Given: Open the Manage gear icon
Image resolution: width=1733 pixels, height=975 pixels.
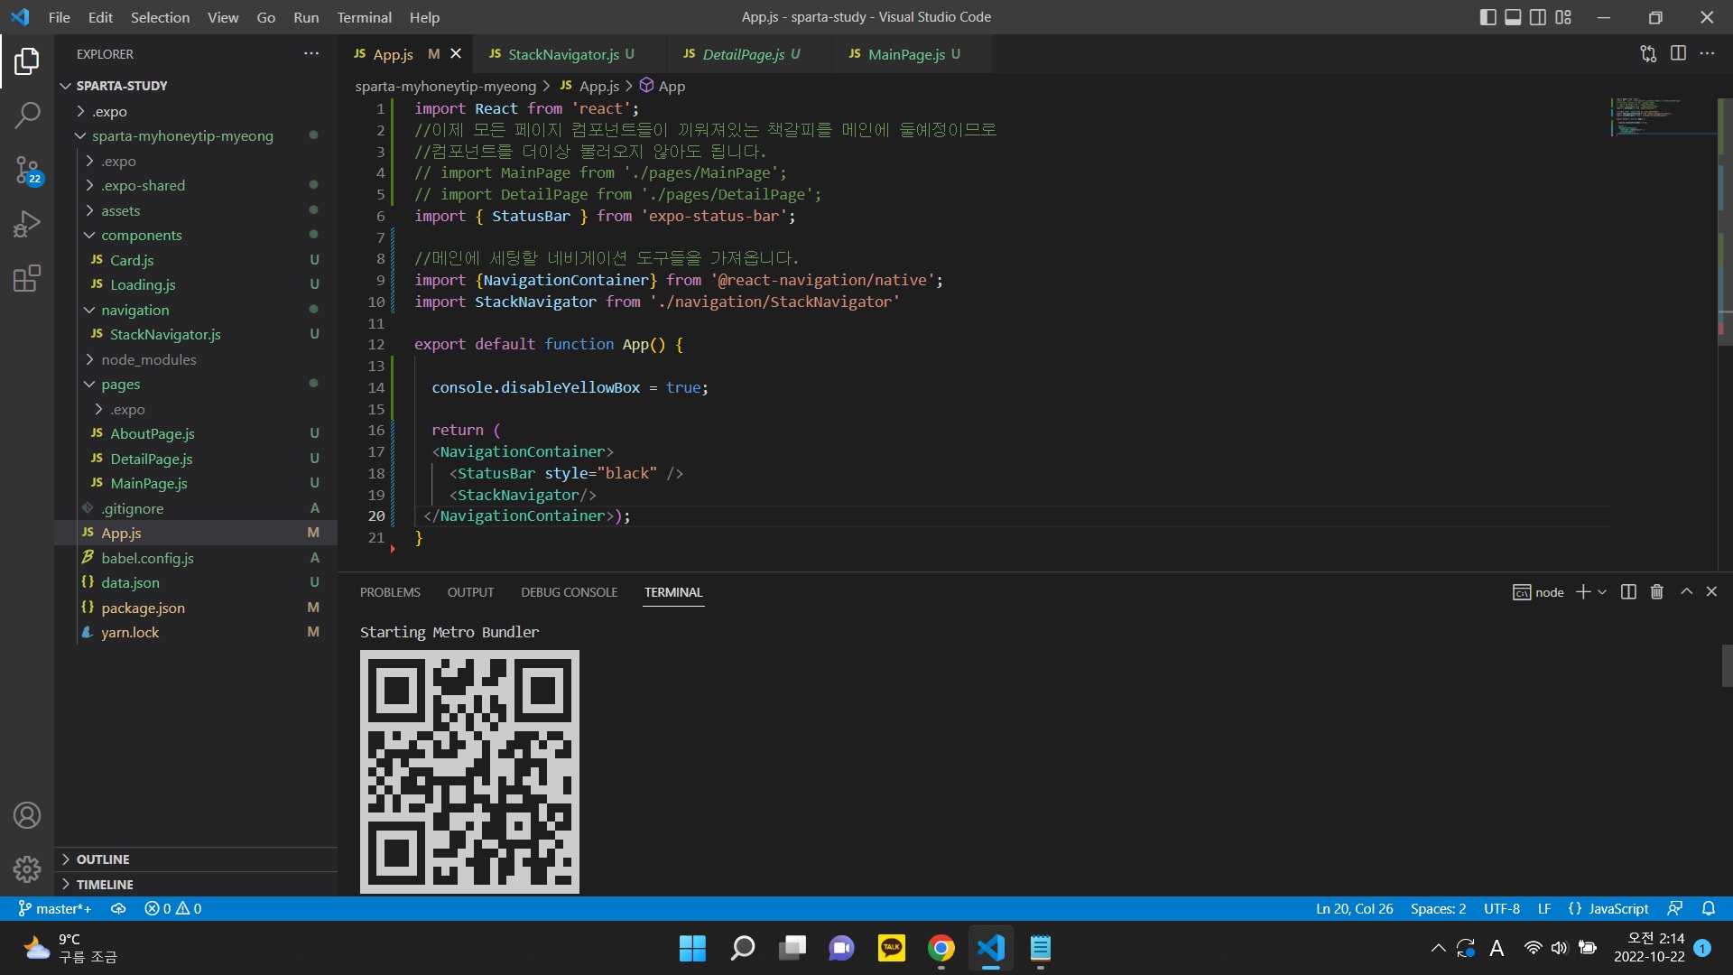Looking at the screenshot, I should tap(27, 869).
